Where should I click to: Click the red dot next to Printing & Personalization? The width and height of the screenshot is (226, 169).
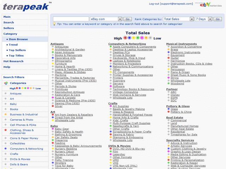coord(168,160)
